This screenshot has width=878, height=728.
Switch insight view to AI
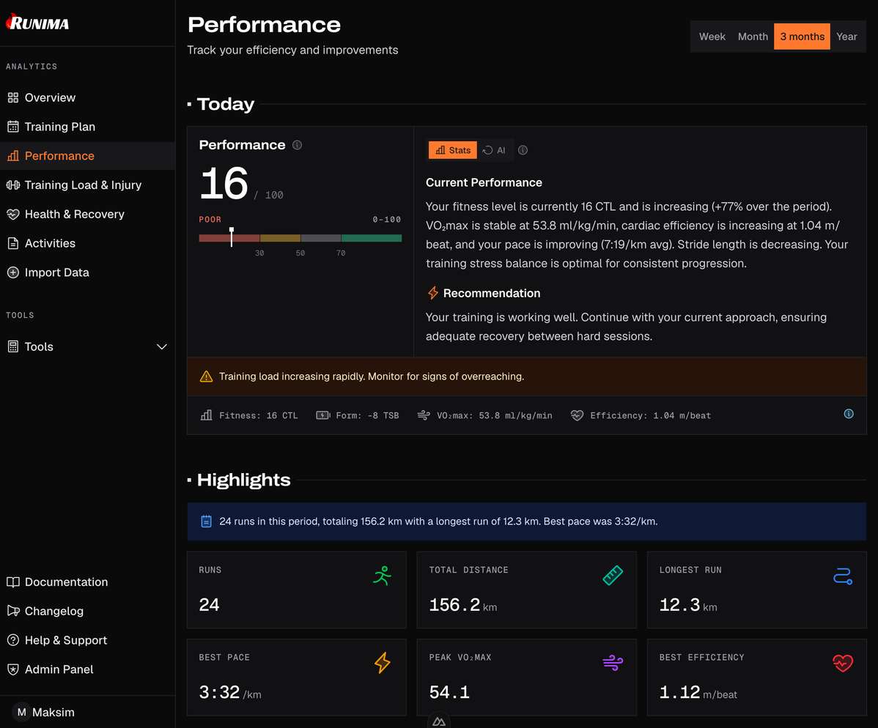click(495, 150)
